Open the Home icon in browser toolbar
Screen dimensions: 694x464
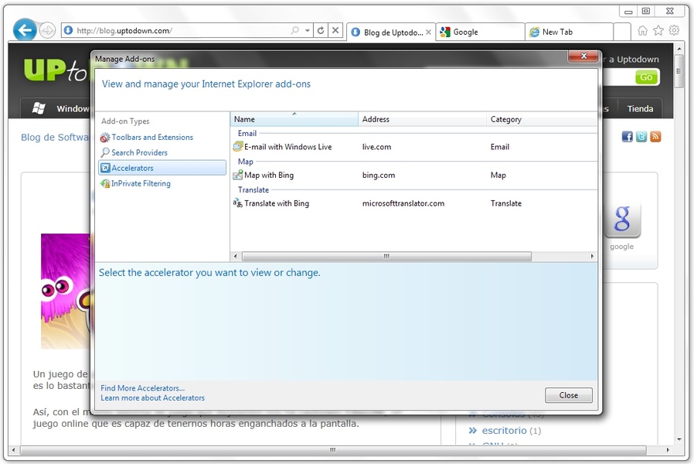[x=642, y=31]
